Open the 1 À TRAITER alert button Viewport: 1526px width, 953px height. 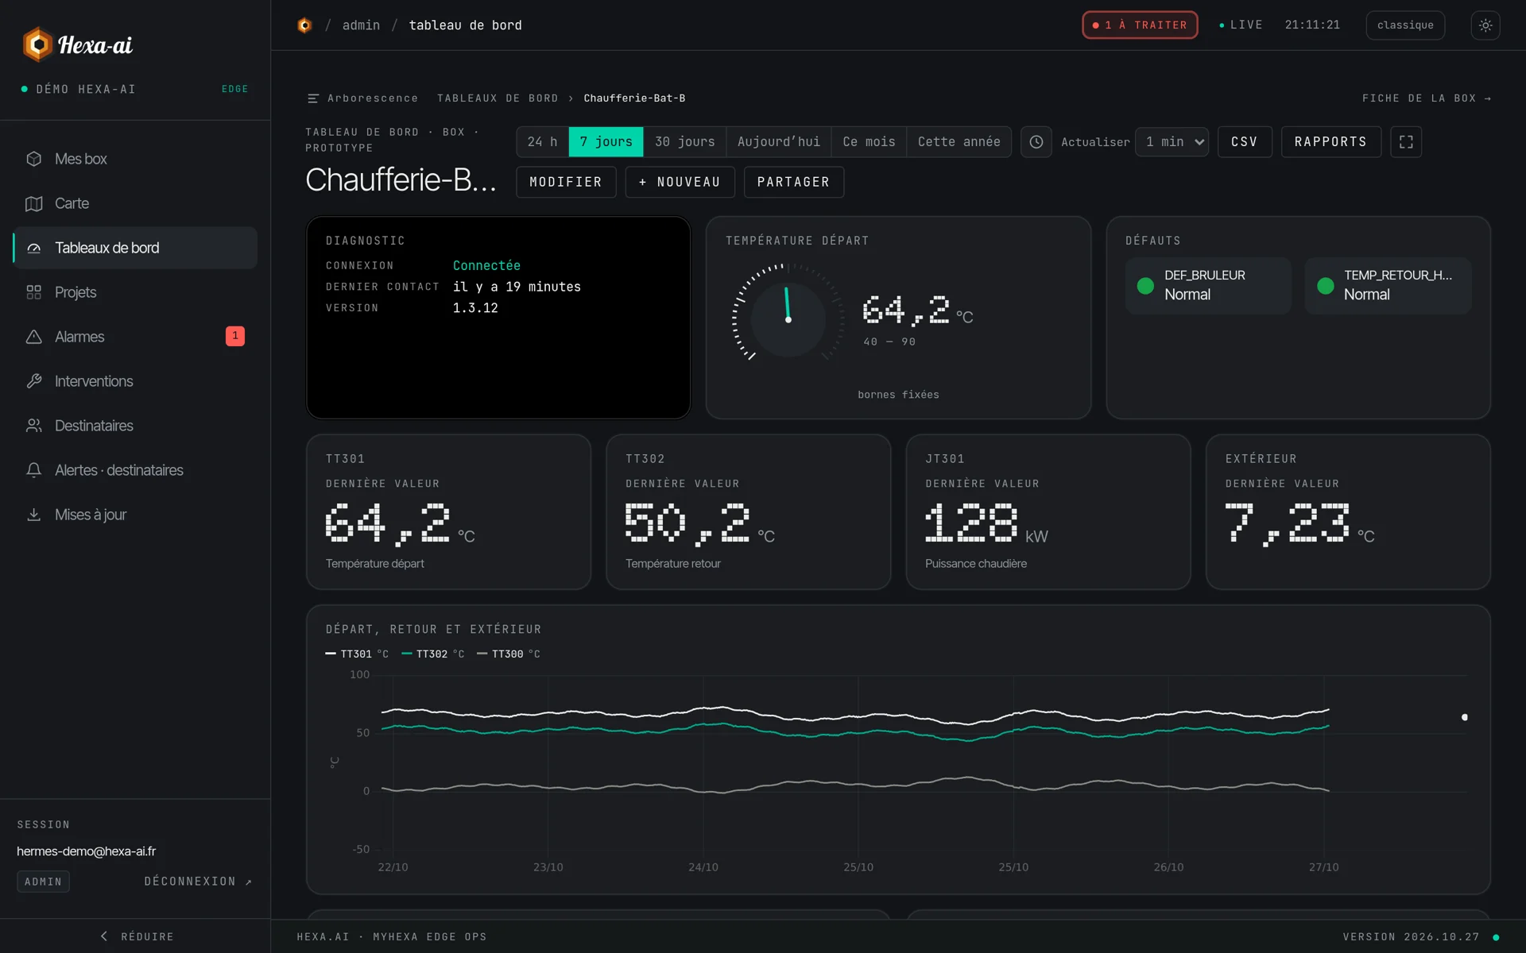pyautogui.click(x=1140, y=25)
